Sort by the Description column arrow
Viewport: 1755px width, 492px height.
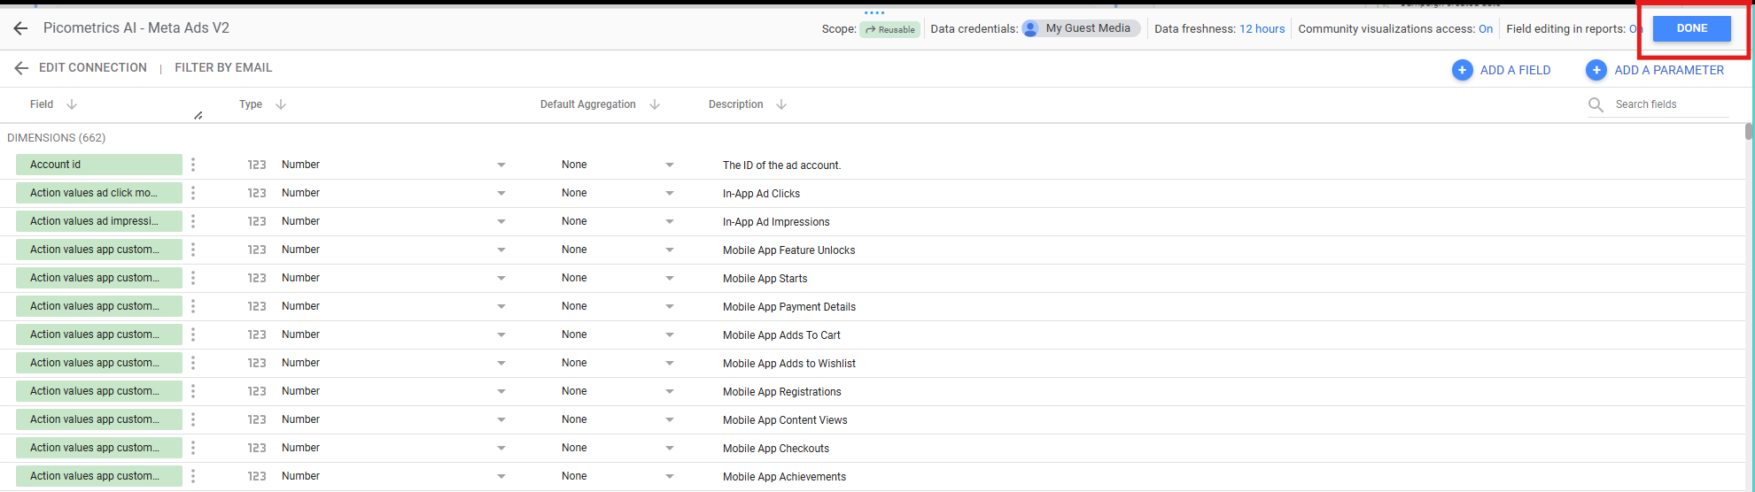[x=780, y=104]
